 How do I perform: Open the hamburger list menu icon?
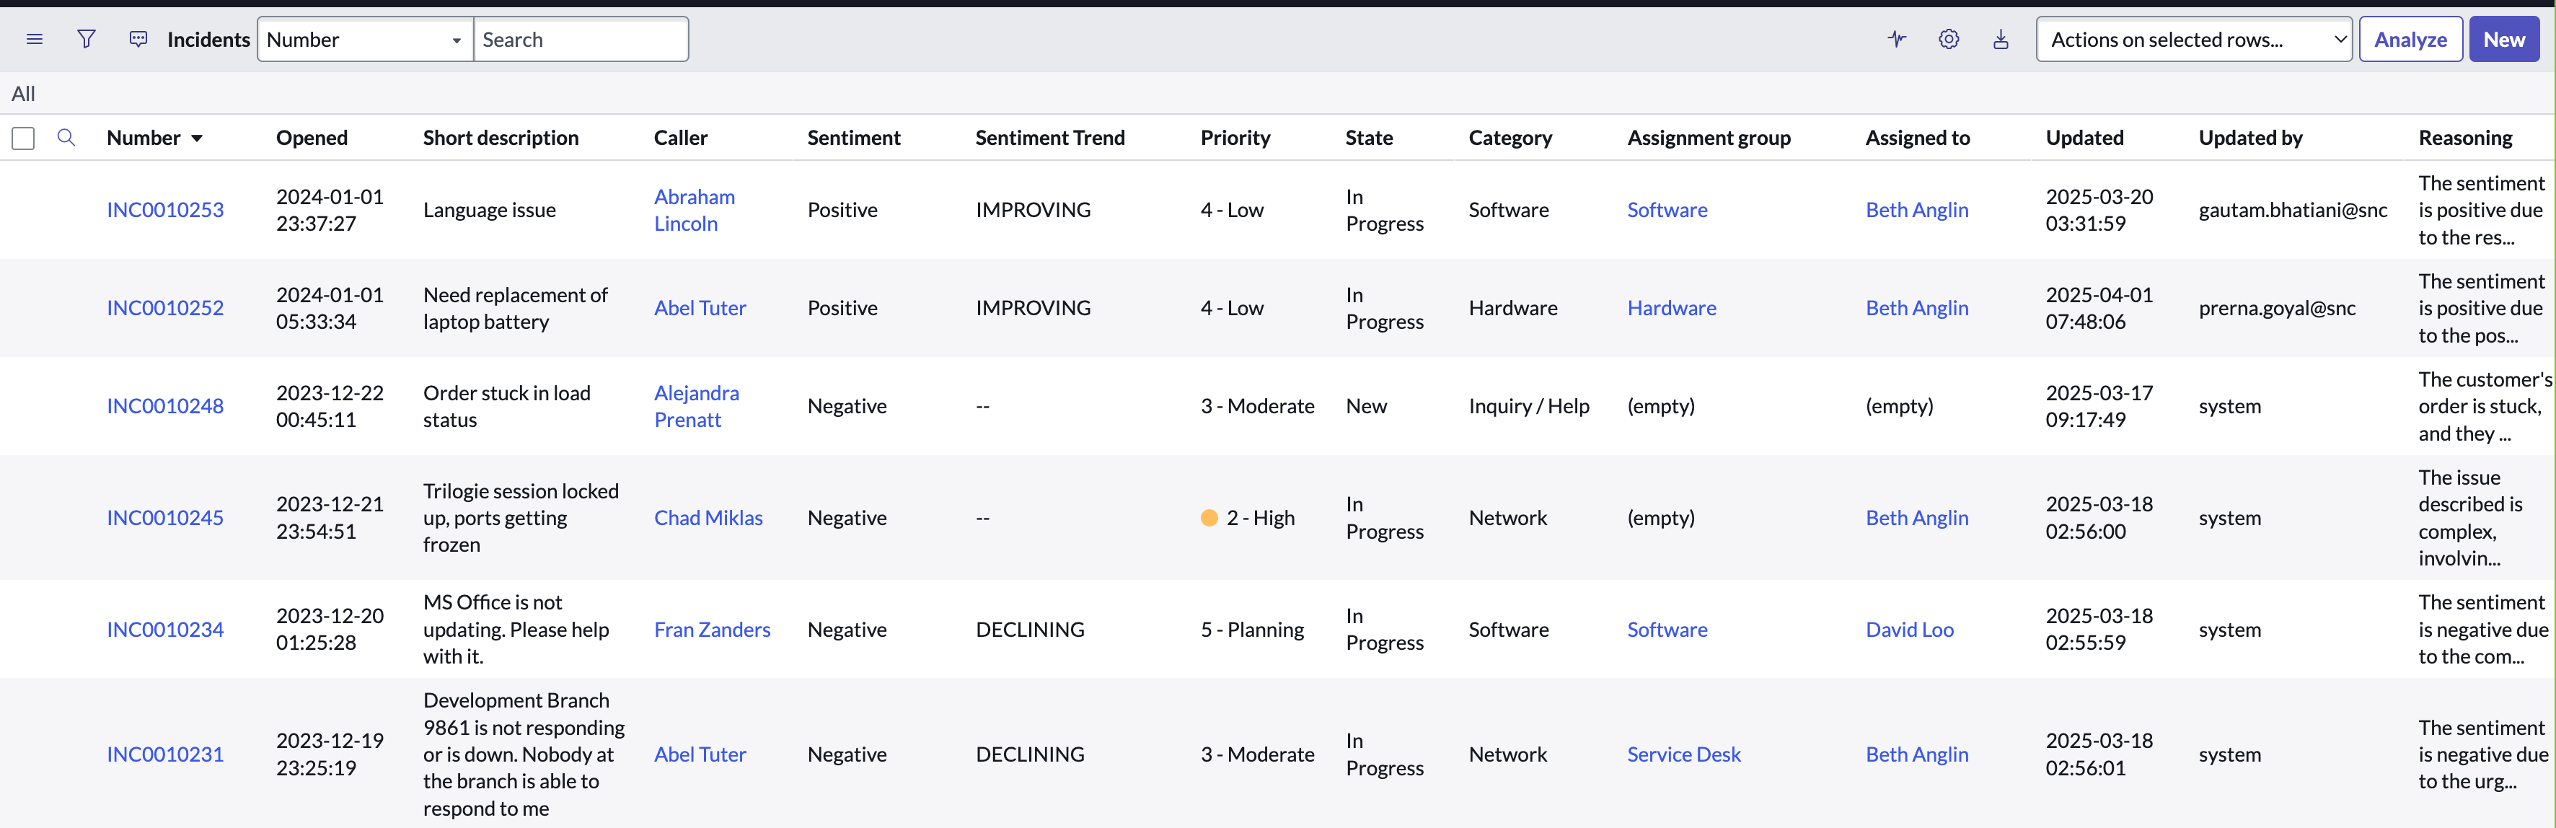[x=35, y=40]
